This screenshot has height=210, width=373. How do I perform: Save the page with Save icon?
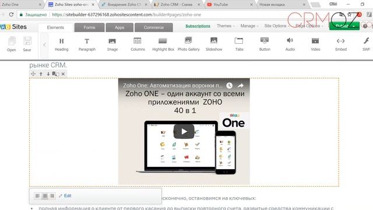pos(27,44)
